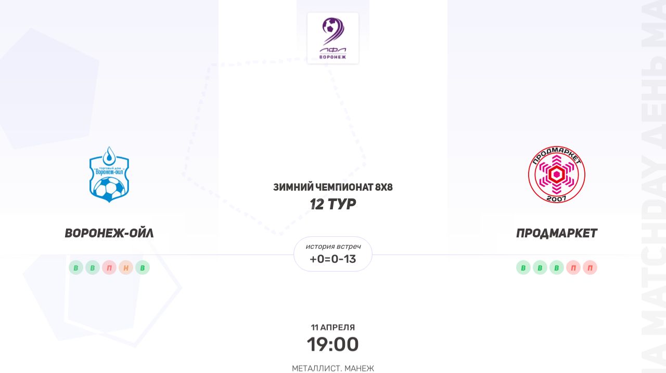
Task: Click Воронеж-Ойл's red П loss badge
Action: 109,268
